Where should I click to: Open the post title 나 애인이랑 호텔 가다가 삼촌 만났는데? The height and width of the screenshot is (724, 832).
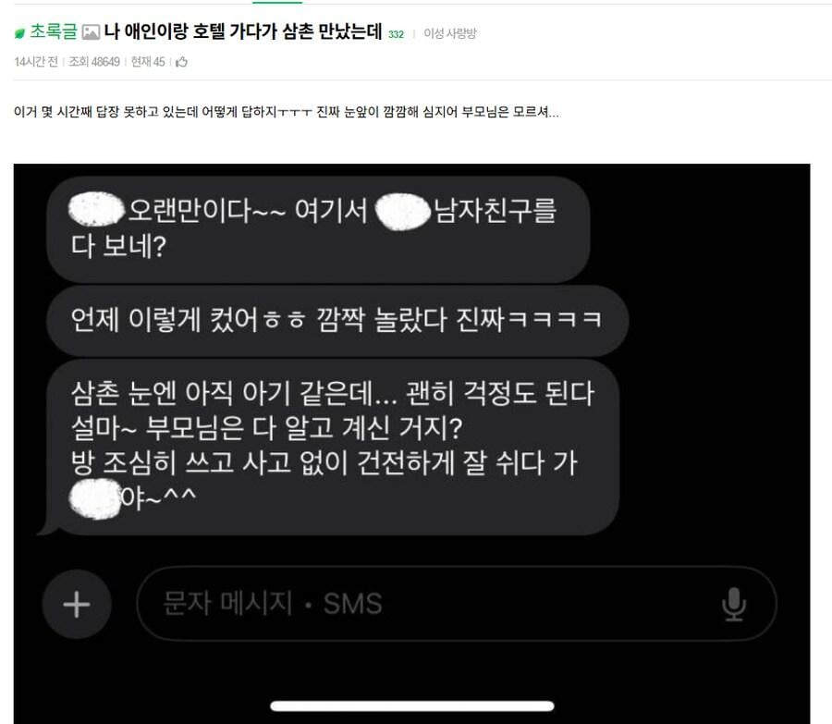point(243,31)
